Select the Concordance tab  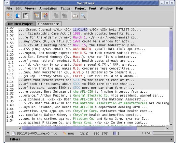(x=48, y=24)
